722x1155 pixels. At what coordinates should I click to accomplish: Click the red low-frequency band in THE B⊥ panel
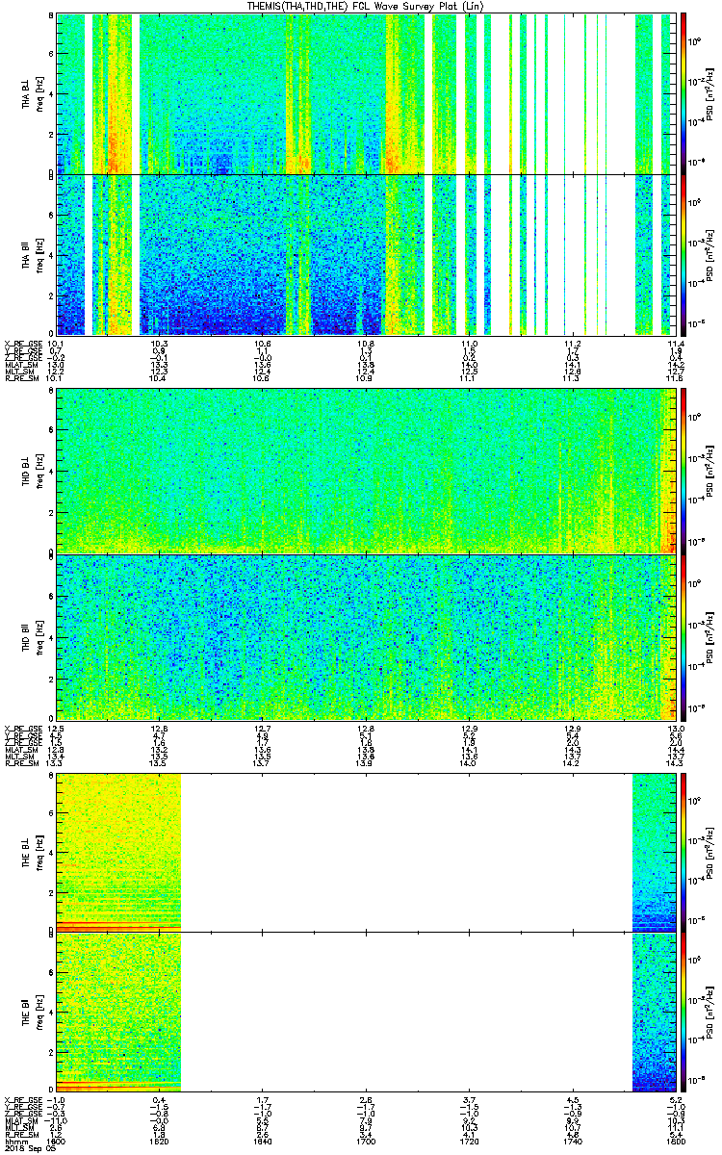[118, 925]
